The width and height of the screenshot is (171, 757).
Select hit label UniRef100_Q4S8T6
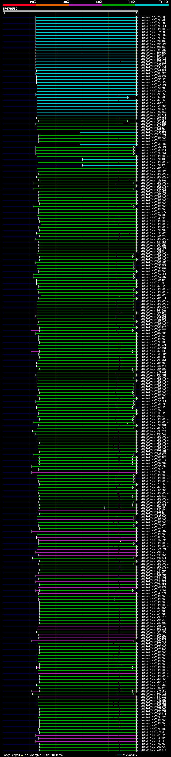tap(153, 330)
